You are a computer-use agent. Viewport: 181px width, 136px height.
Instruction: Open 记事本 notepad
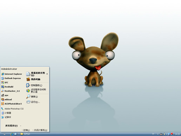coord(6,117)
